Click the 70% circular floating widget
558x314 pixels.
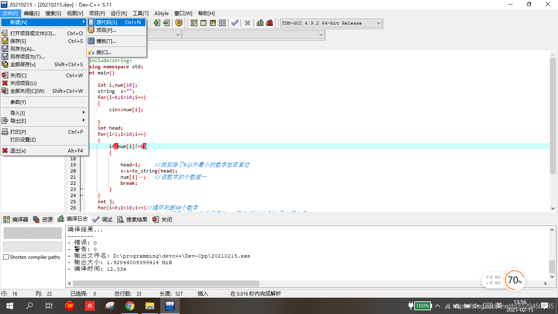514,280
